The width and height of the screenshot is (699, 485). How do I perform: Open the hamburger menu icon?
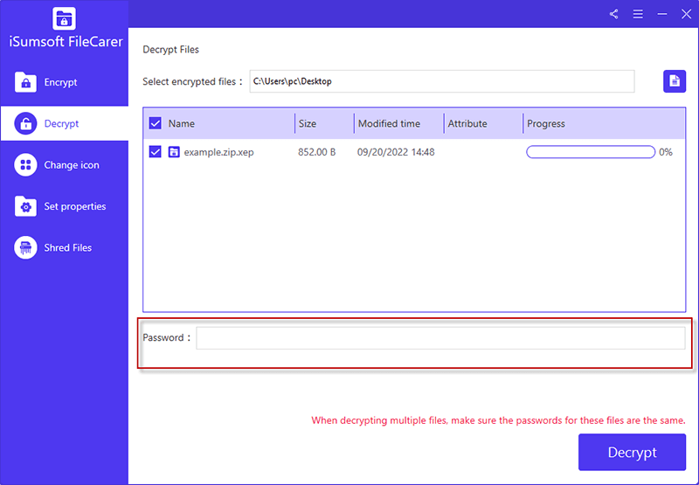pyautogui.click(x=638, y=14)
